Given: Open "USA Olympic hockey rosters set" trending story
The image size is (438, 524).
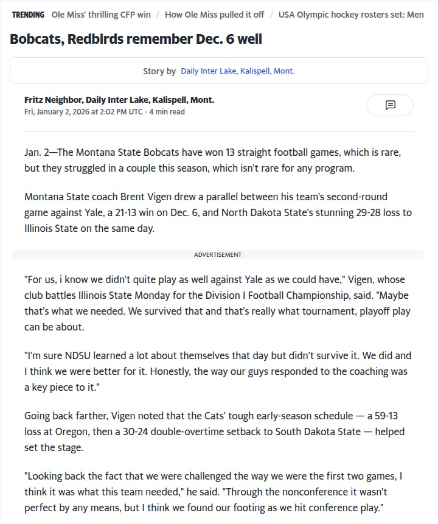Looking at the screenshot, I should [351, 15].
